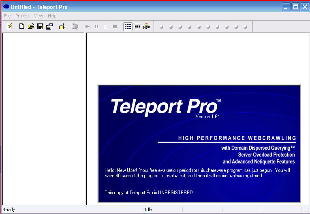This screenshot has height=214, width=310.
Task: Launch the New Project Wizard icon
Action: click(9, 26)
